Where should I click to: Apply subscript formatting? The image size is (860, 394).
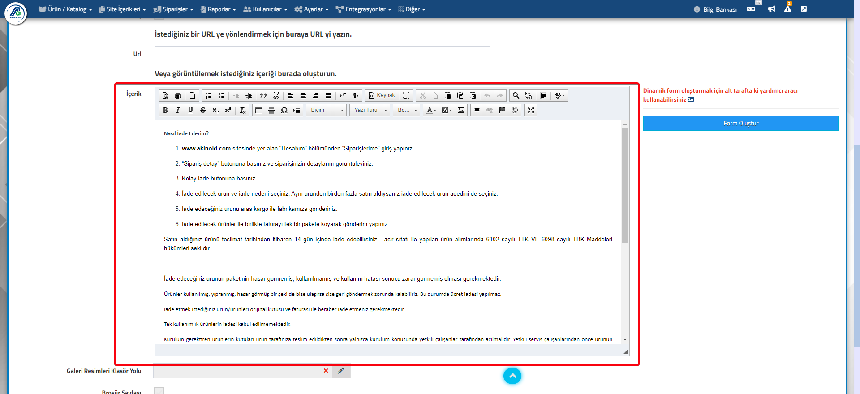tap(215, 110)
